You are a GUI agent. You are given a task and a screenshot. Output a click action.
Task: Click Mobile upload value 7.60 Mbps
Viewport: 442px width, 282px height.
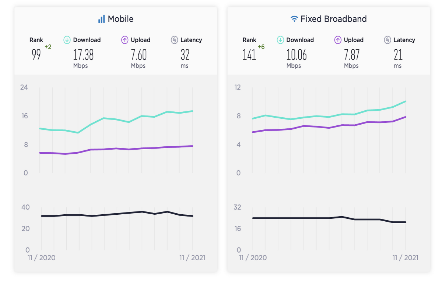pos(138,59)
